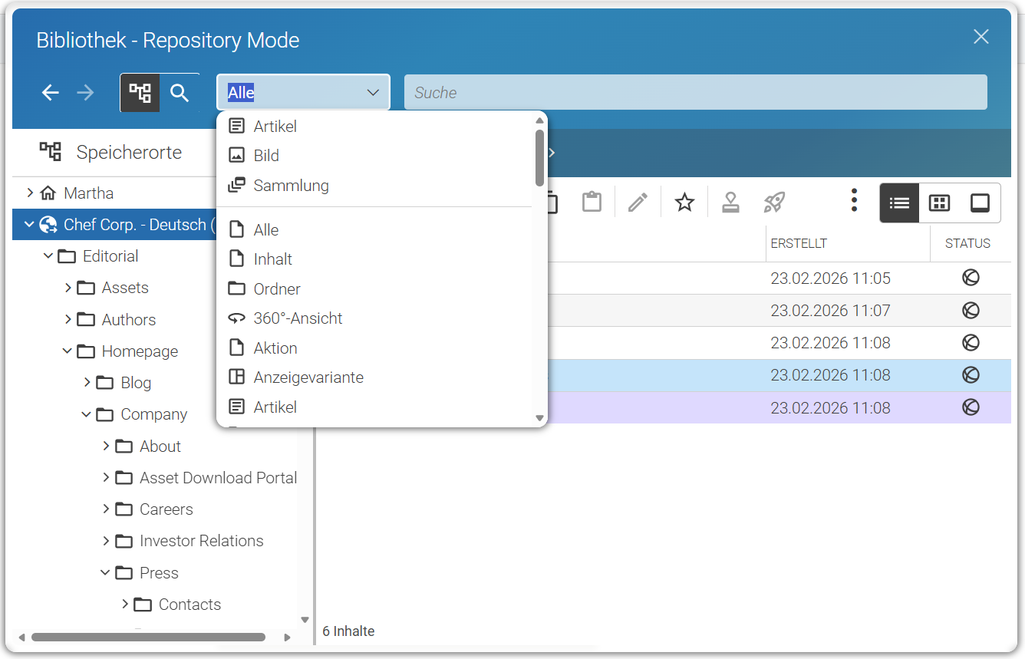The height and width of the screenshot is (659, 1025).
Task: Select Sammlung in the type list
Action: [x=374, y=186]
